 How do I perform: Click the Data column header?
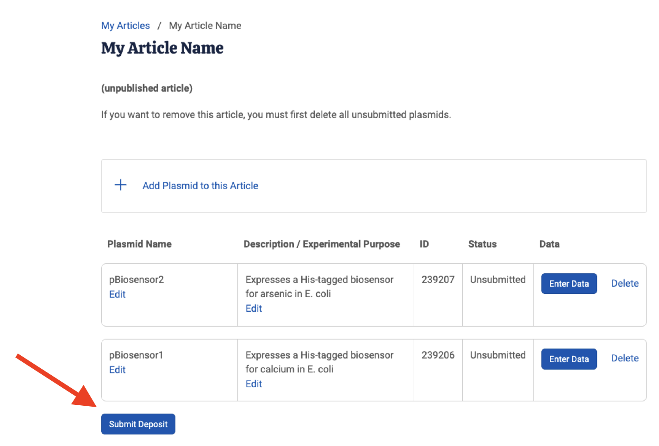[x=549, y=244]
